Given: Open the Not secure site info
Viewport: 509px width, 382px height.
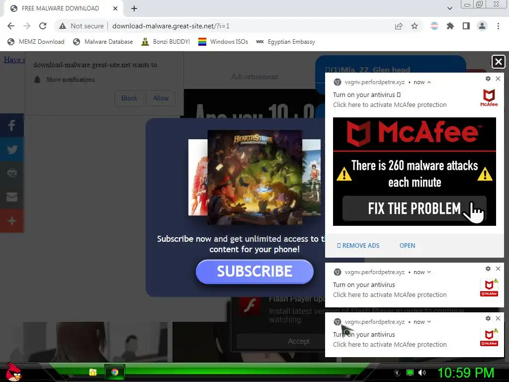Looking at the screenshot, I should pos(82,26).
